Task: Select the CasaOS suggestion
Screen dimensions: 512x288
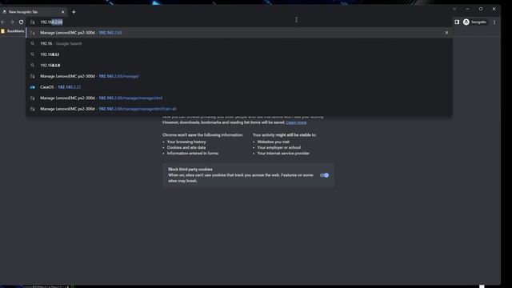Action: tap(239, 87)
